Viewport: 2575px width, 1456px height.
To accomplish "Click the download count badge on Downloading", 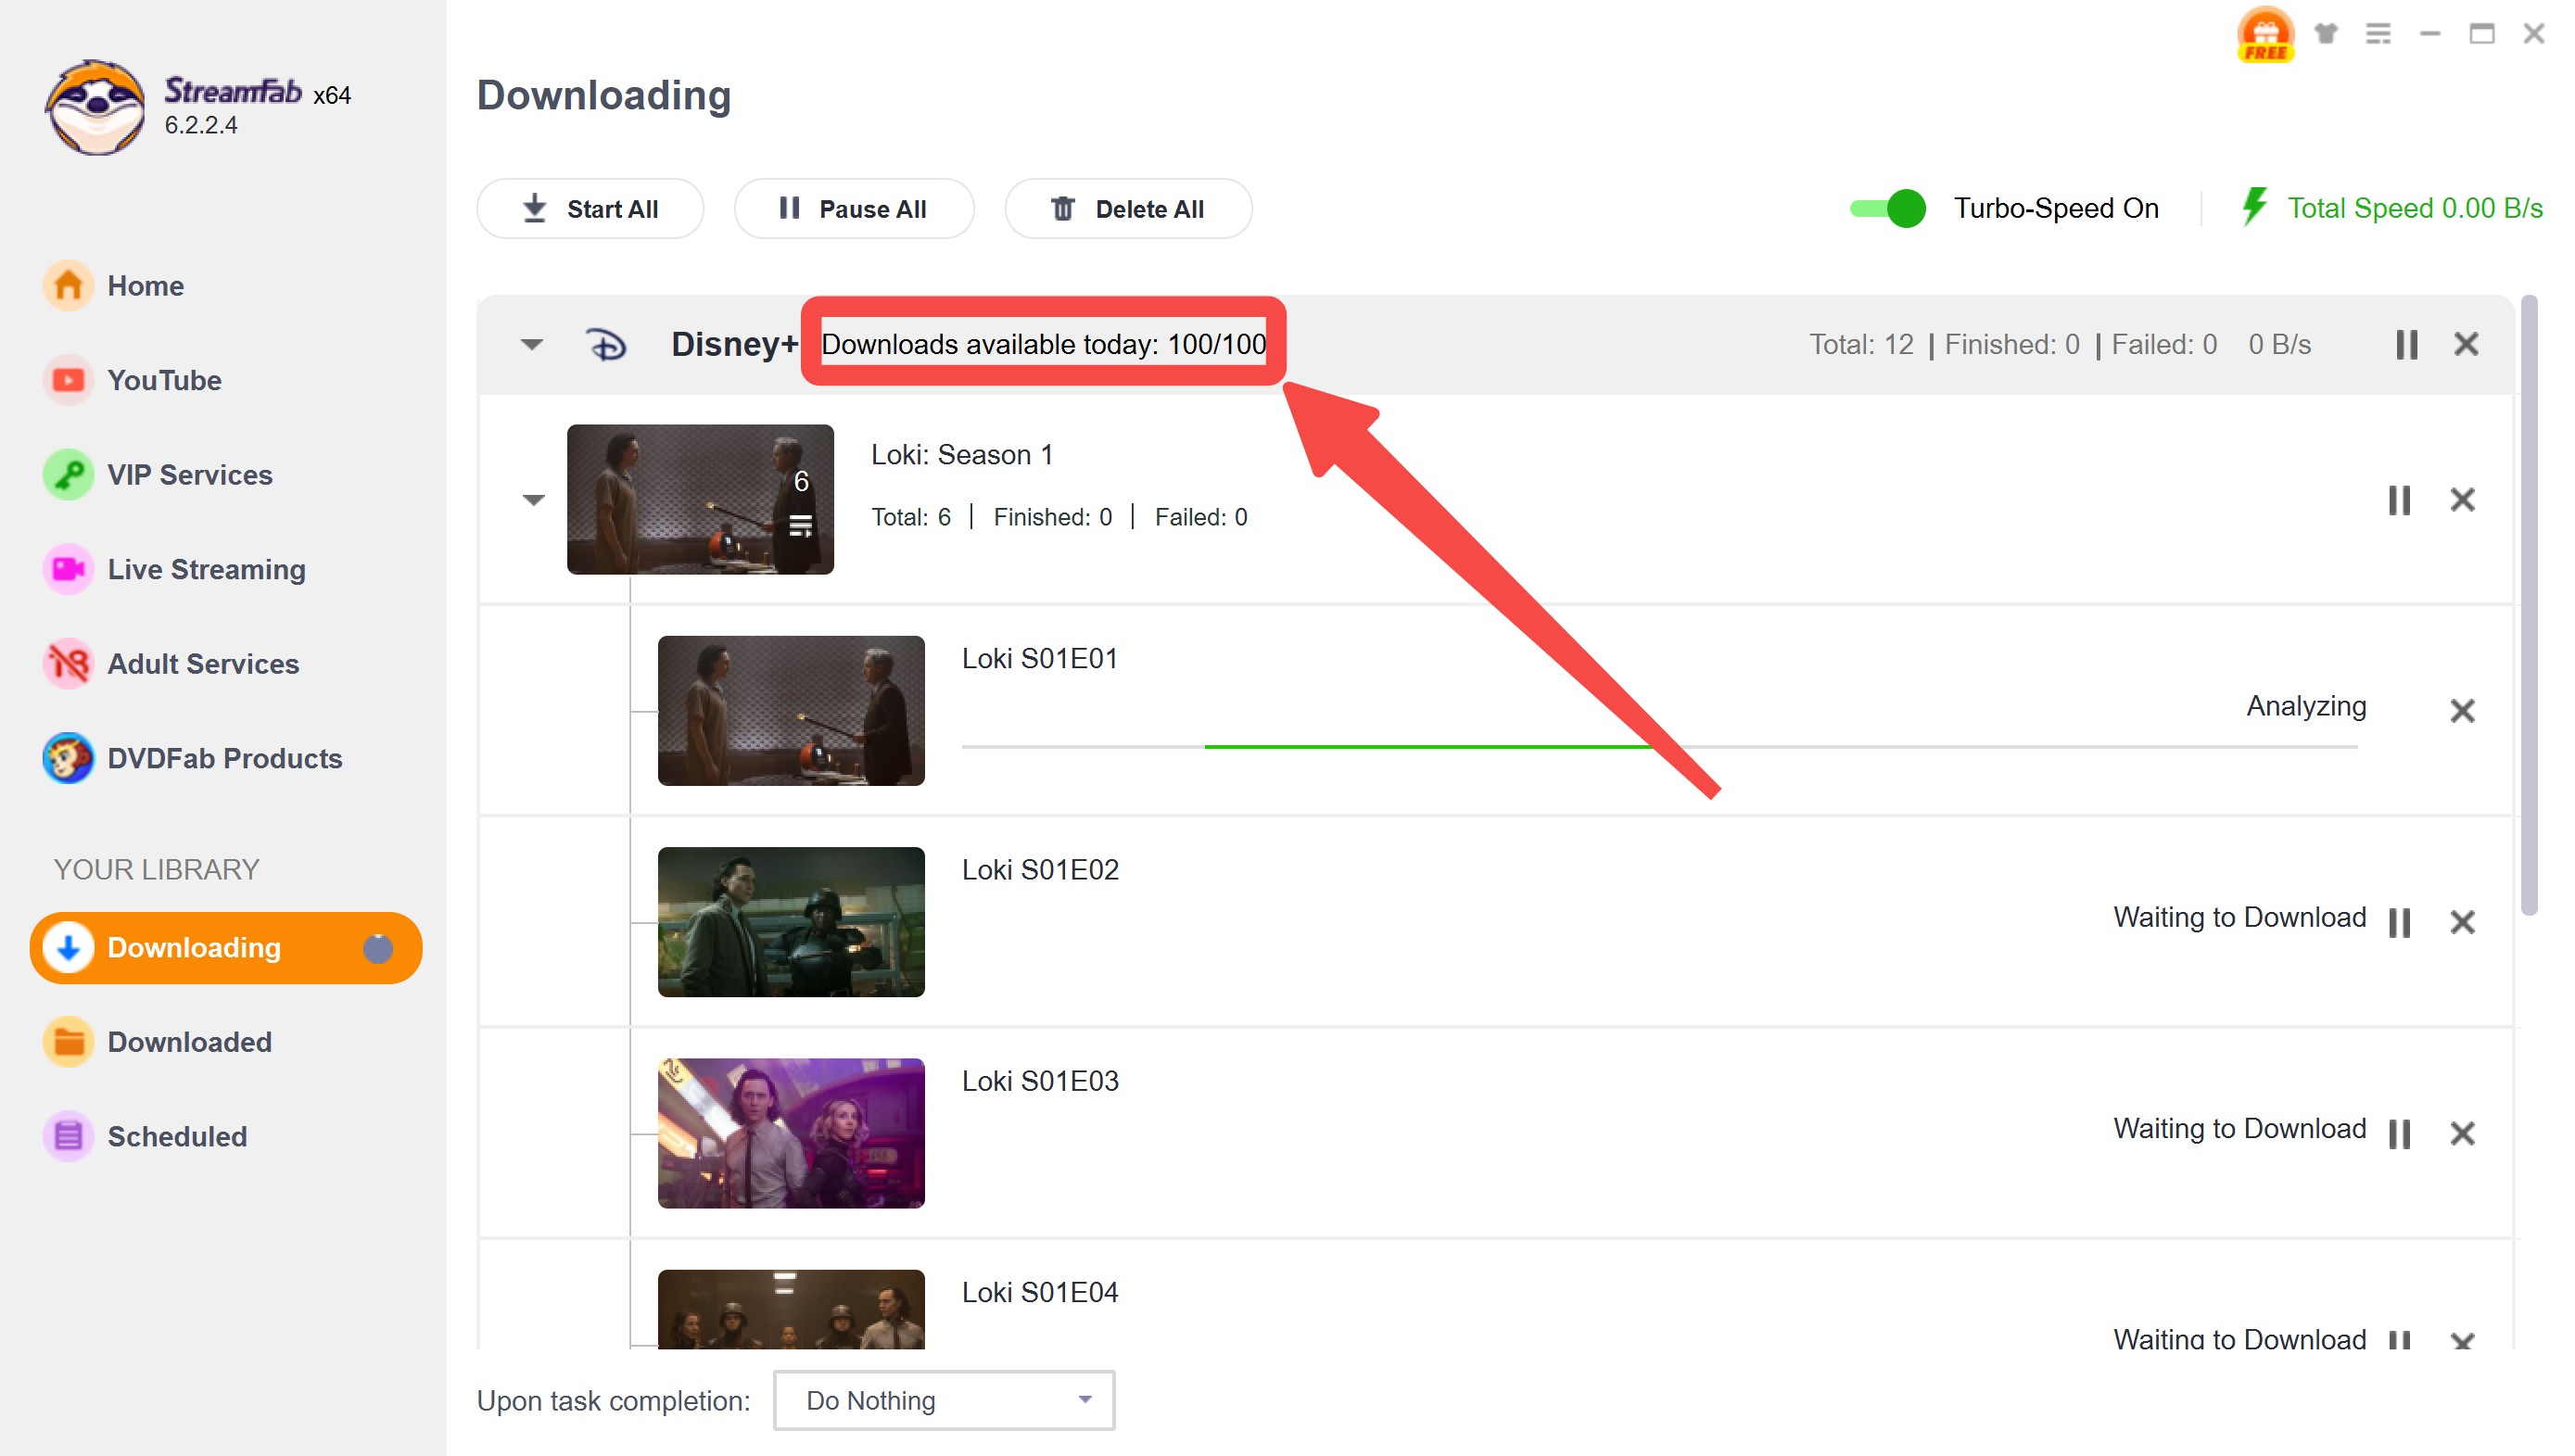I will tap(377, 947).
